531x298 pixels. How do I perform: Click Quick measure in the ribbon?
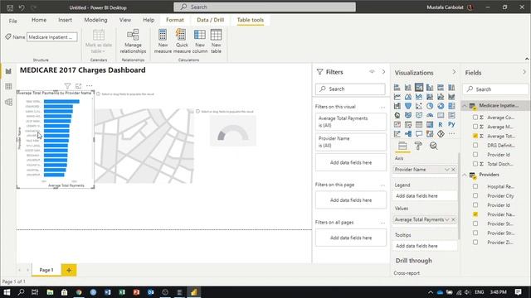(x=182, y=41)
